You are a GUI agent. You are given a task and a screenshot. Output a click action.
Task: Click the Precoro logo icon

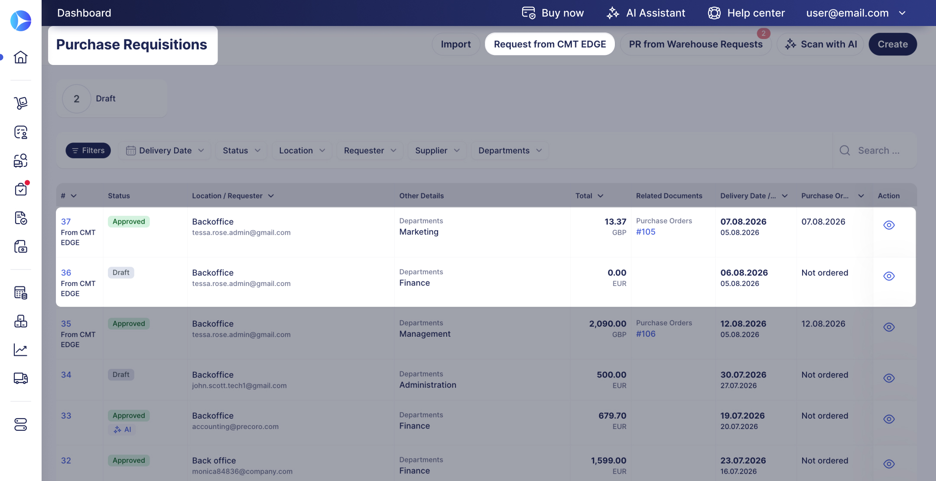(x=21, y=20)
